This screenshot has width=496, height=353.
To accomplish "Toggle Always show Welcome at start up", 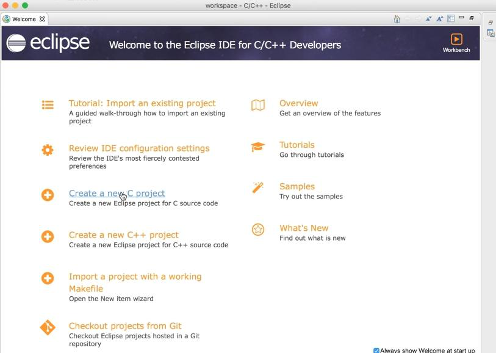I will [x=376, y=351].
